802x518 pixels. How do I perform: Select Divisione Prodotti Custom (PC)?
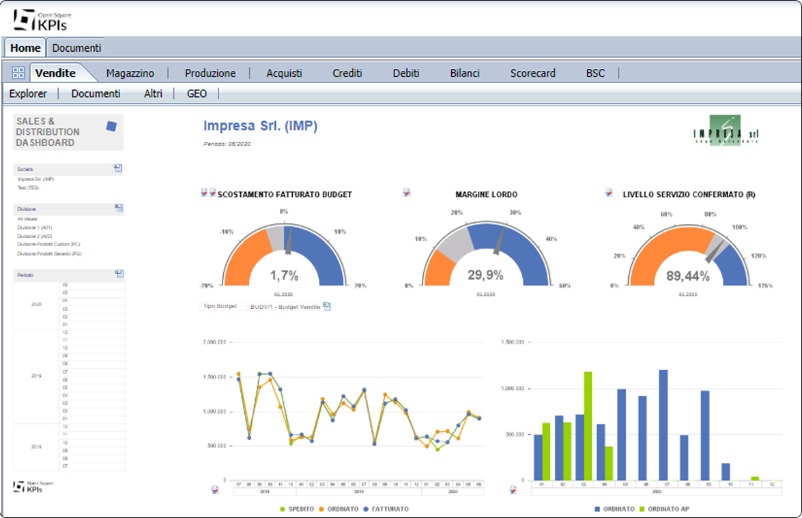pyautogui.click(x=48, y=244)
